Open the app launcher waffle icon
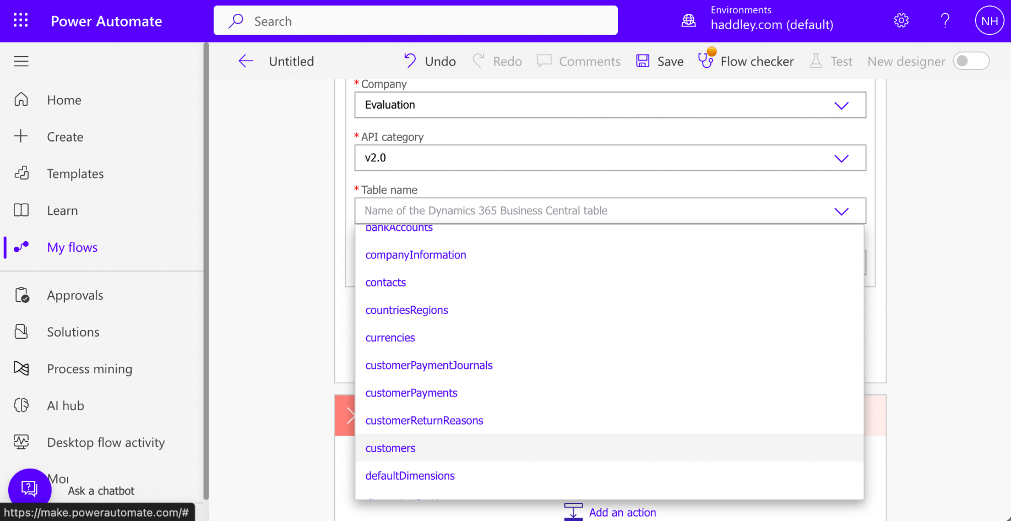1011x521 pixels. click(x=21, y=21)
